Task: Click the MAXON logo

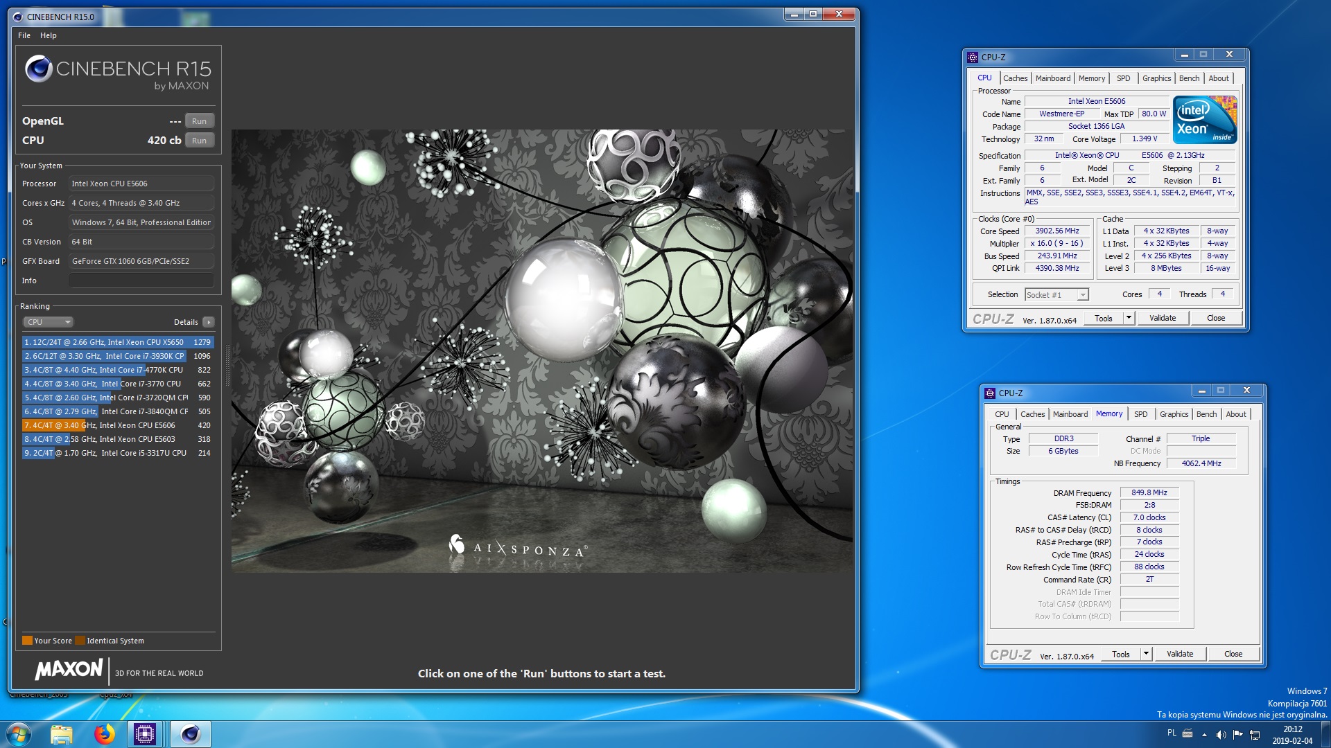Action: pos(69,670)
